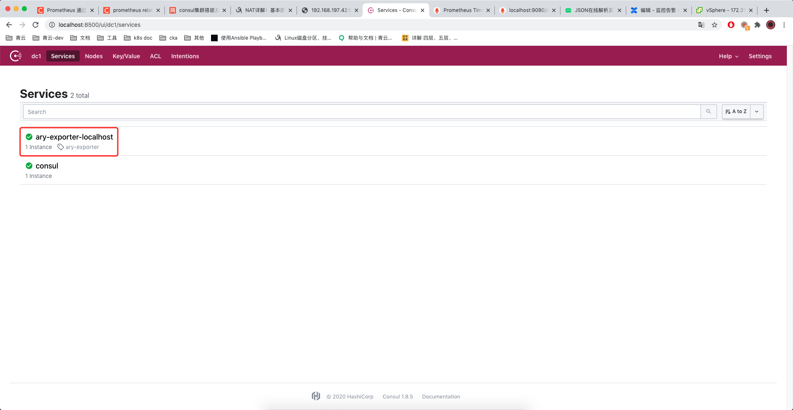The width and height of the screenshot is (793, 410).
Task: Open the browser extensions puzzle icon
Action: click(x=757, y=25)
